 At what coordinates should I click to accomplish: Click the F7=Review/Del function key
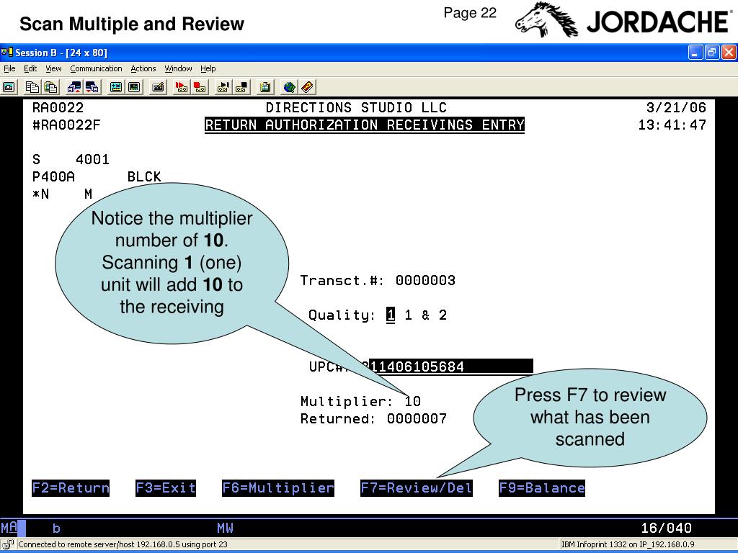tap(416, 487)
